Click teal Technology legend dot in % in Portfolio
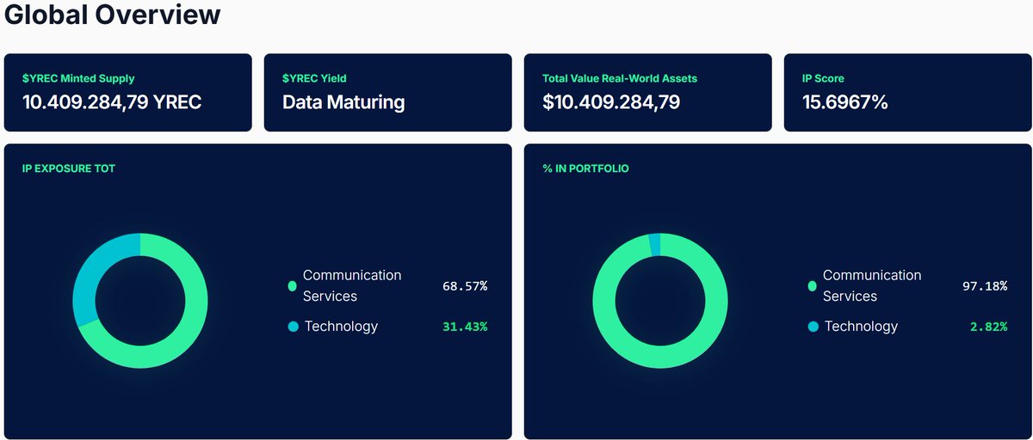This screenshot has height=440, width=1033. coord(813,327)
